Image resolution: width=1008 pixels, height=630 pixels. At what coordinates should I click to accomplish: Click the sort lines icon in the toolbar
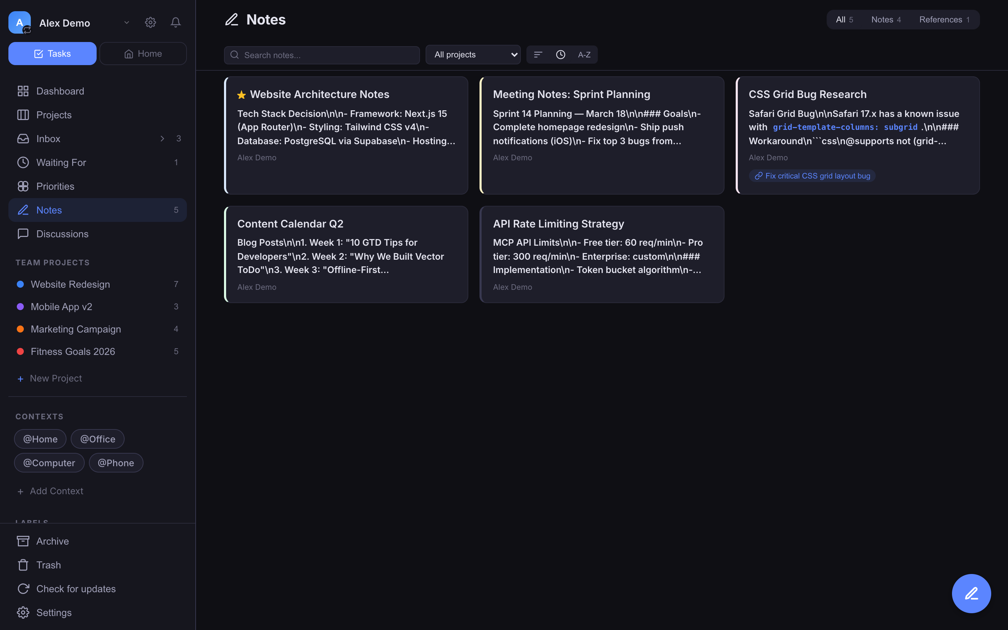pos(538,55)
